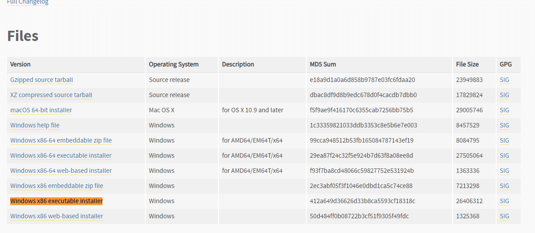Viewport: 535px width, 233px height.
Task: Download the XZ compressed source tarball
Action: (51, 95)
